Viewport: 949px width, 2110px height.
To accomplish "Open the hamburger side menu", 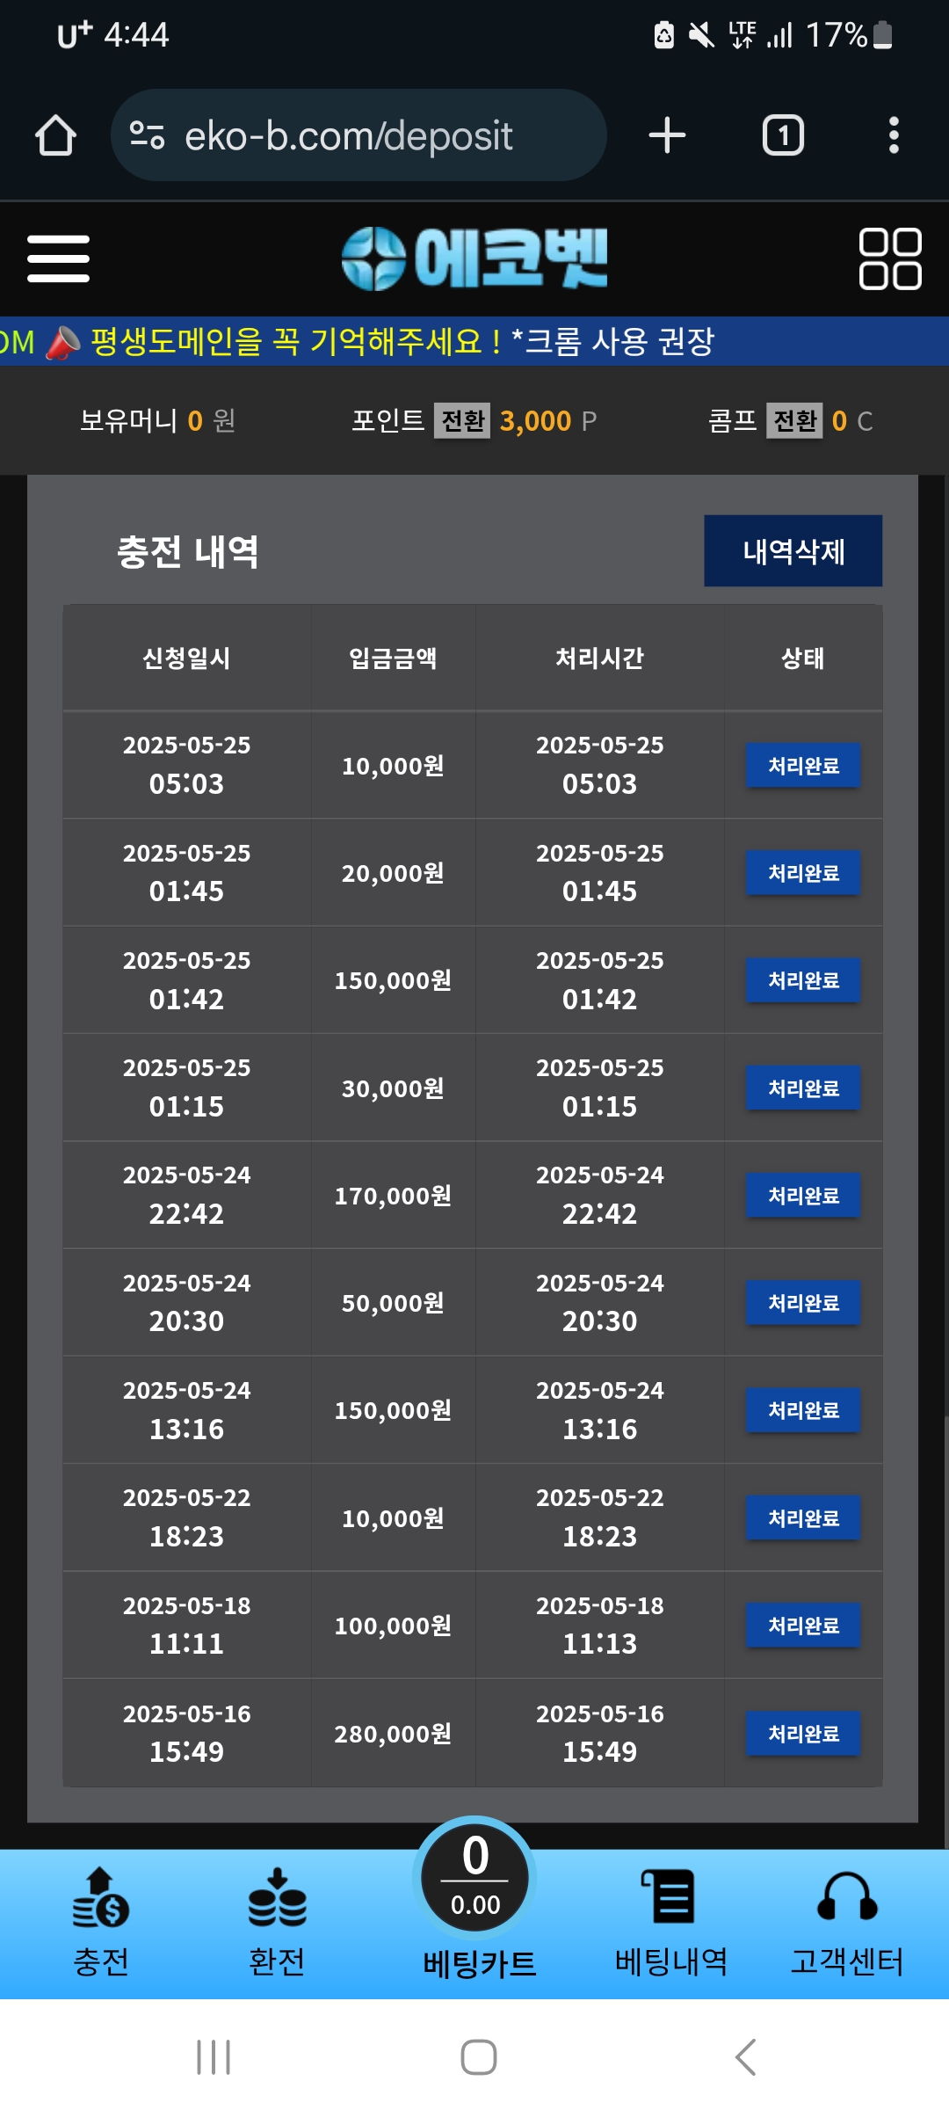I will [x=58, y=258].
